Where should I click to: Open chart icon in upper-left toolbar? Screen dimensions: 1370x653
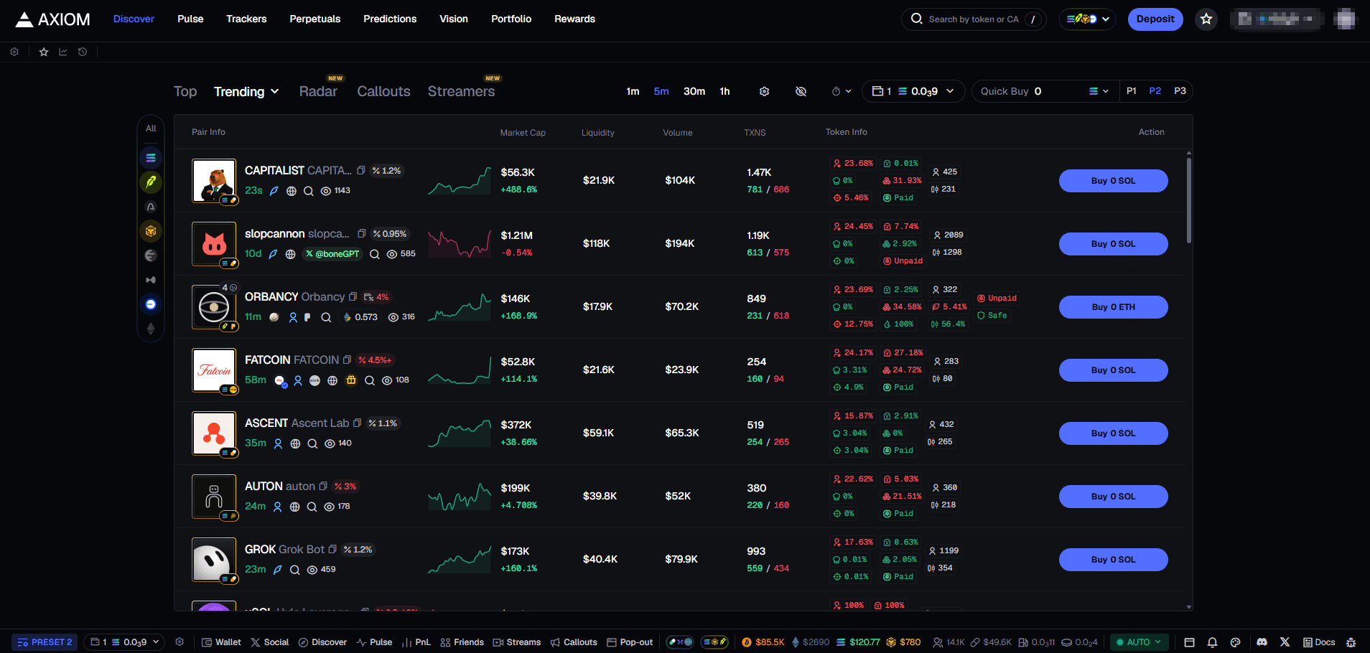click(x=63, y=52)
